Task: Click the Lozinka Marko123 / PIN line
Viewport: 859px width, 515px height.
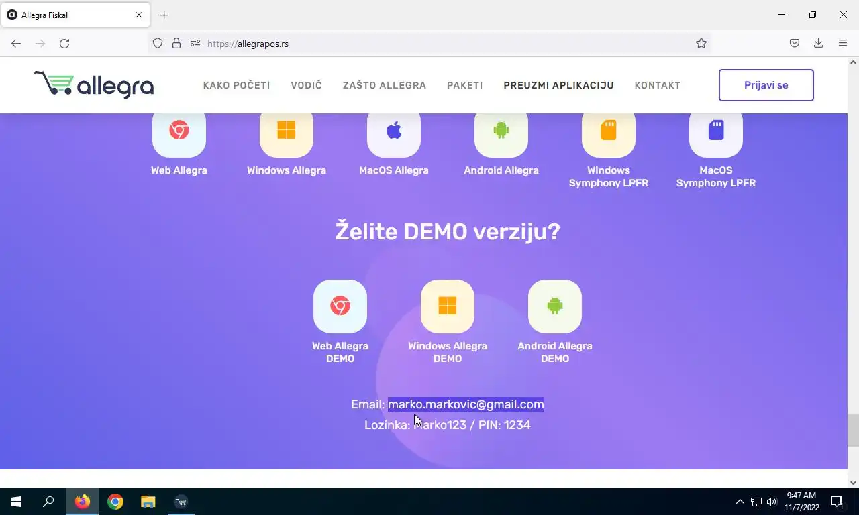Action: (x=448, y=424)
